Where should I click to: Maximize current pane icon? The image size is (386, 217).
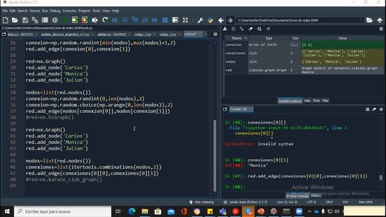pos(175,20)
